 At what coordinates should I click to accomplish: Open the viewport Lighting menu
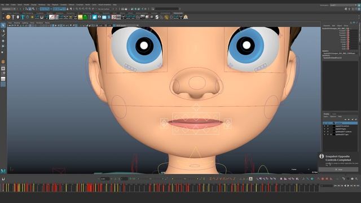25,23
